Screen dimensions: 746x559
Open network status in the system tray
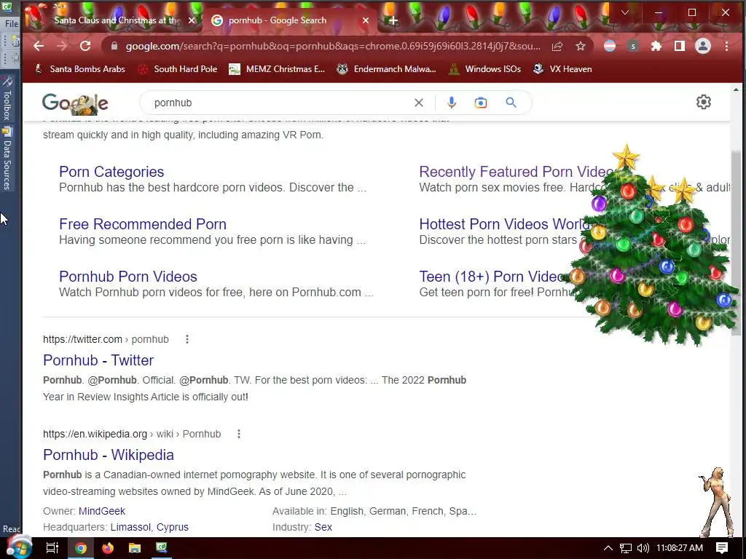click(626, 548)
